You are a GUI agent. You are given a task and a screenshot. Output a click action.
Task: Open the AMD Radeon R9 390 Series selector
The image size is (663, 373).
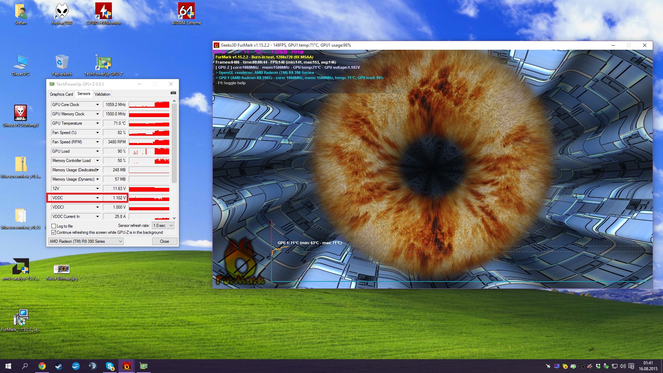click(x=86, y=241)
